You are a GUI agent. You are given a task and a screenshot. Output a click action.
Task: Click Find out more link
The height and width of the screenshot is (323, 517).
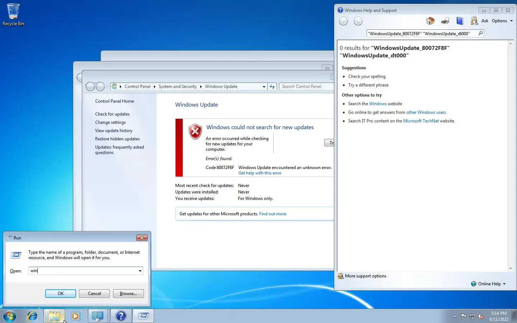tap(273, 214)
